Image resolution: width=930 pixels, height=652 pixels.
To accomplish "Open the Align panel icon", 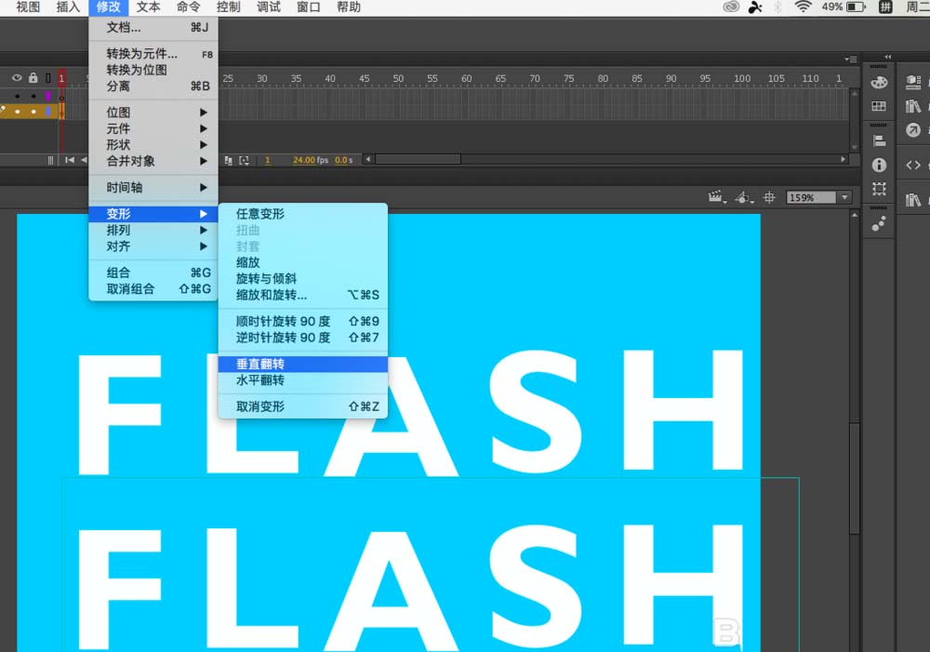I will (879, 140).
